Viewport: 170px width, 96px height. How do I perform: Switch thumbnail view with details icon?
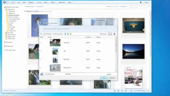click(x=131, y=91)
